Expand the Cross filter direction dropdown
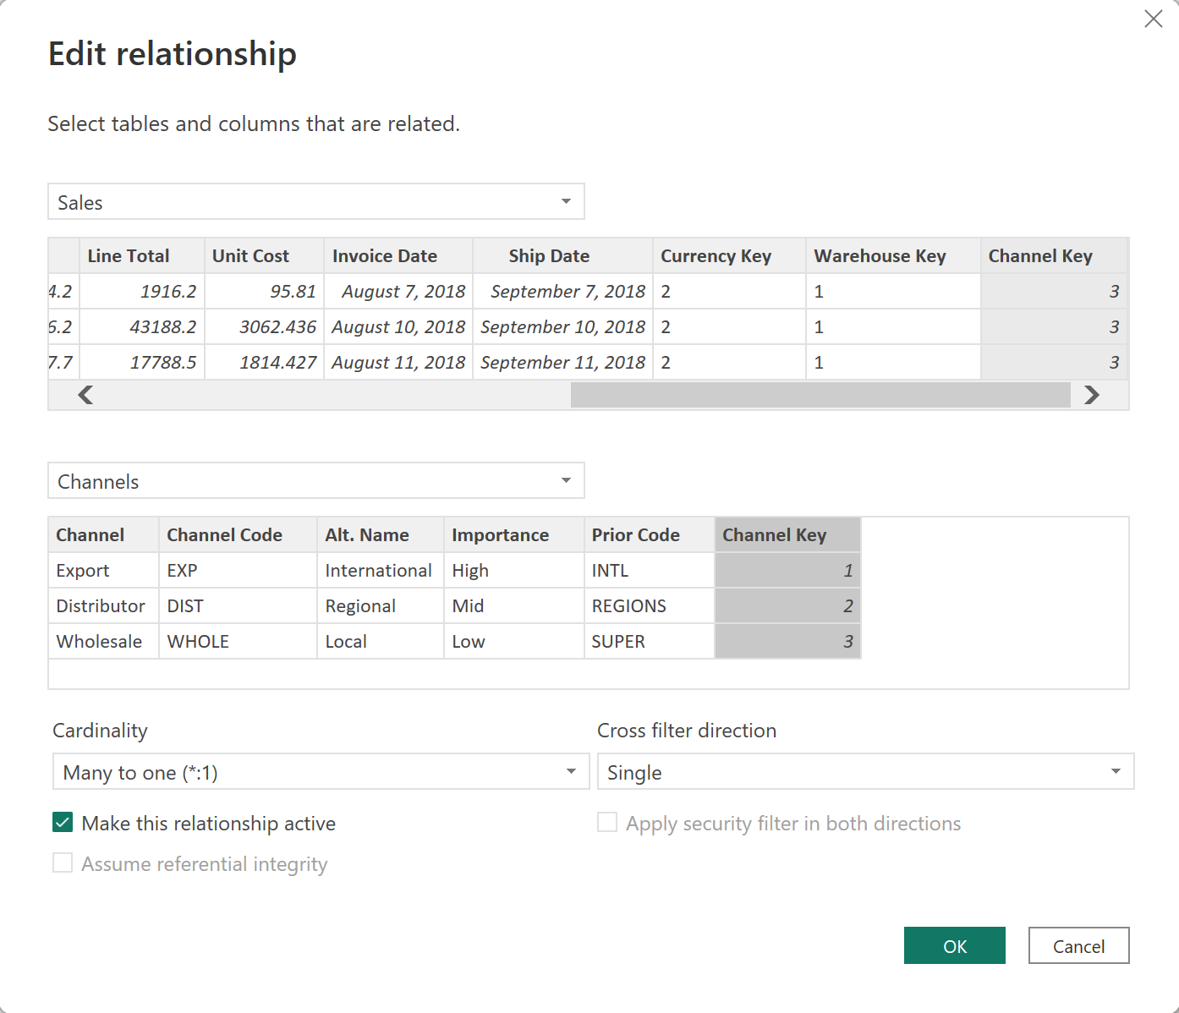1179x1013 pixels. click(x=866, y=772)
